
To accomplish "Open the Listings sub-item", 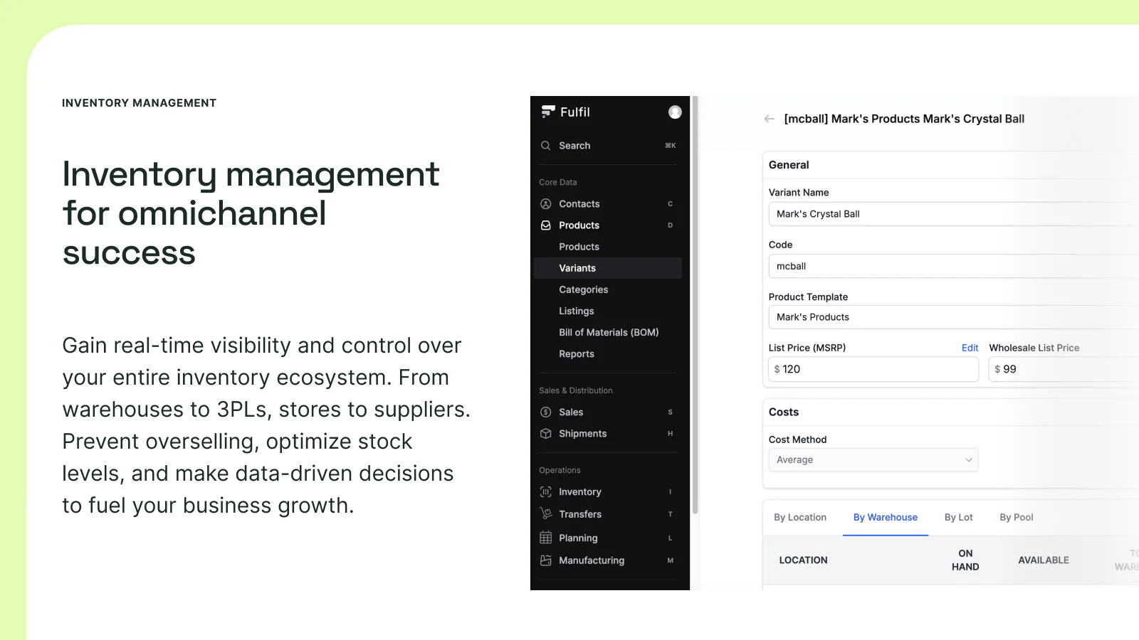I will [576, 311].
